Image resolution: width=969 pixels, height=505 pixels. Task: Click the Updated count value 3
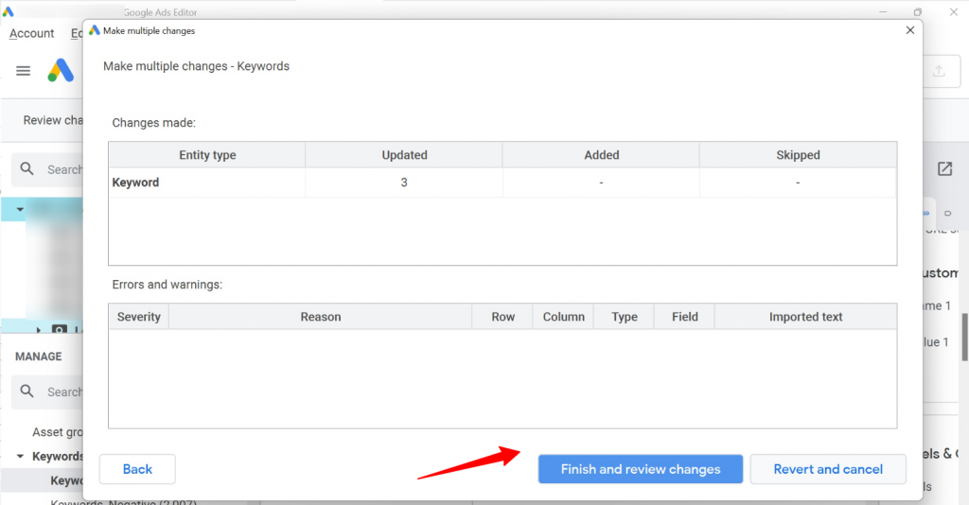point(404,183)
